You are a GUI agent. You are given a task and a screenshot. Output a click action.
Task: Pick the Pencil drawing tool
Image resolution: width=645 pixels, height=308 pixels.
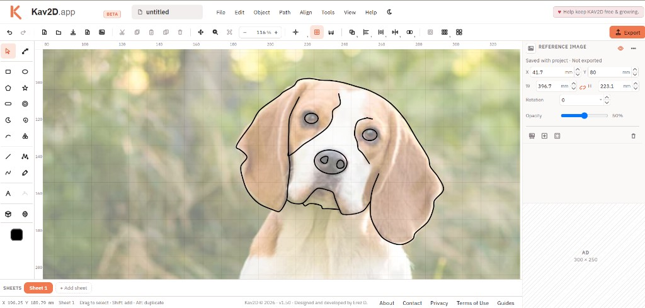25,173
